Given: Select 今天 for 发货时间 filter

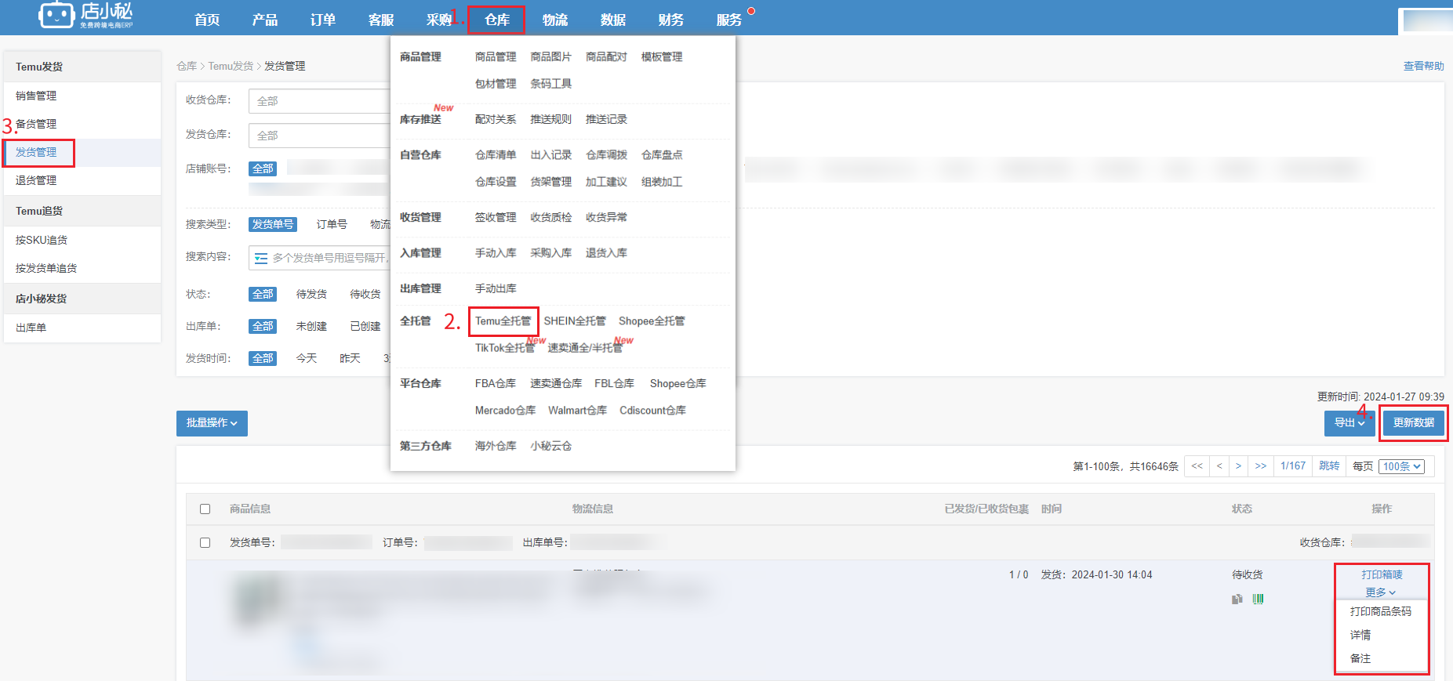Looking at the screenshot, I should (307, 358).
